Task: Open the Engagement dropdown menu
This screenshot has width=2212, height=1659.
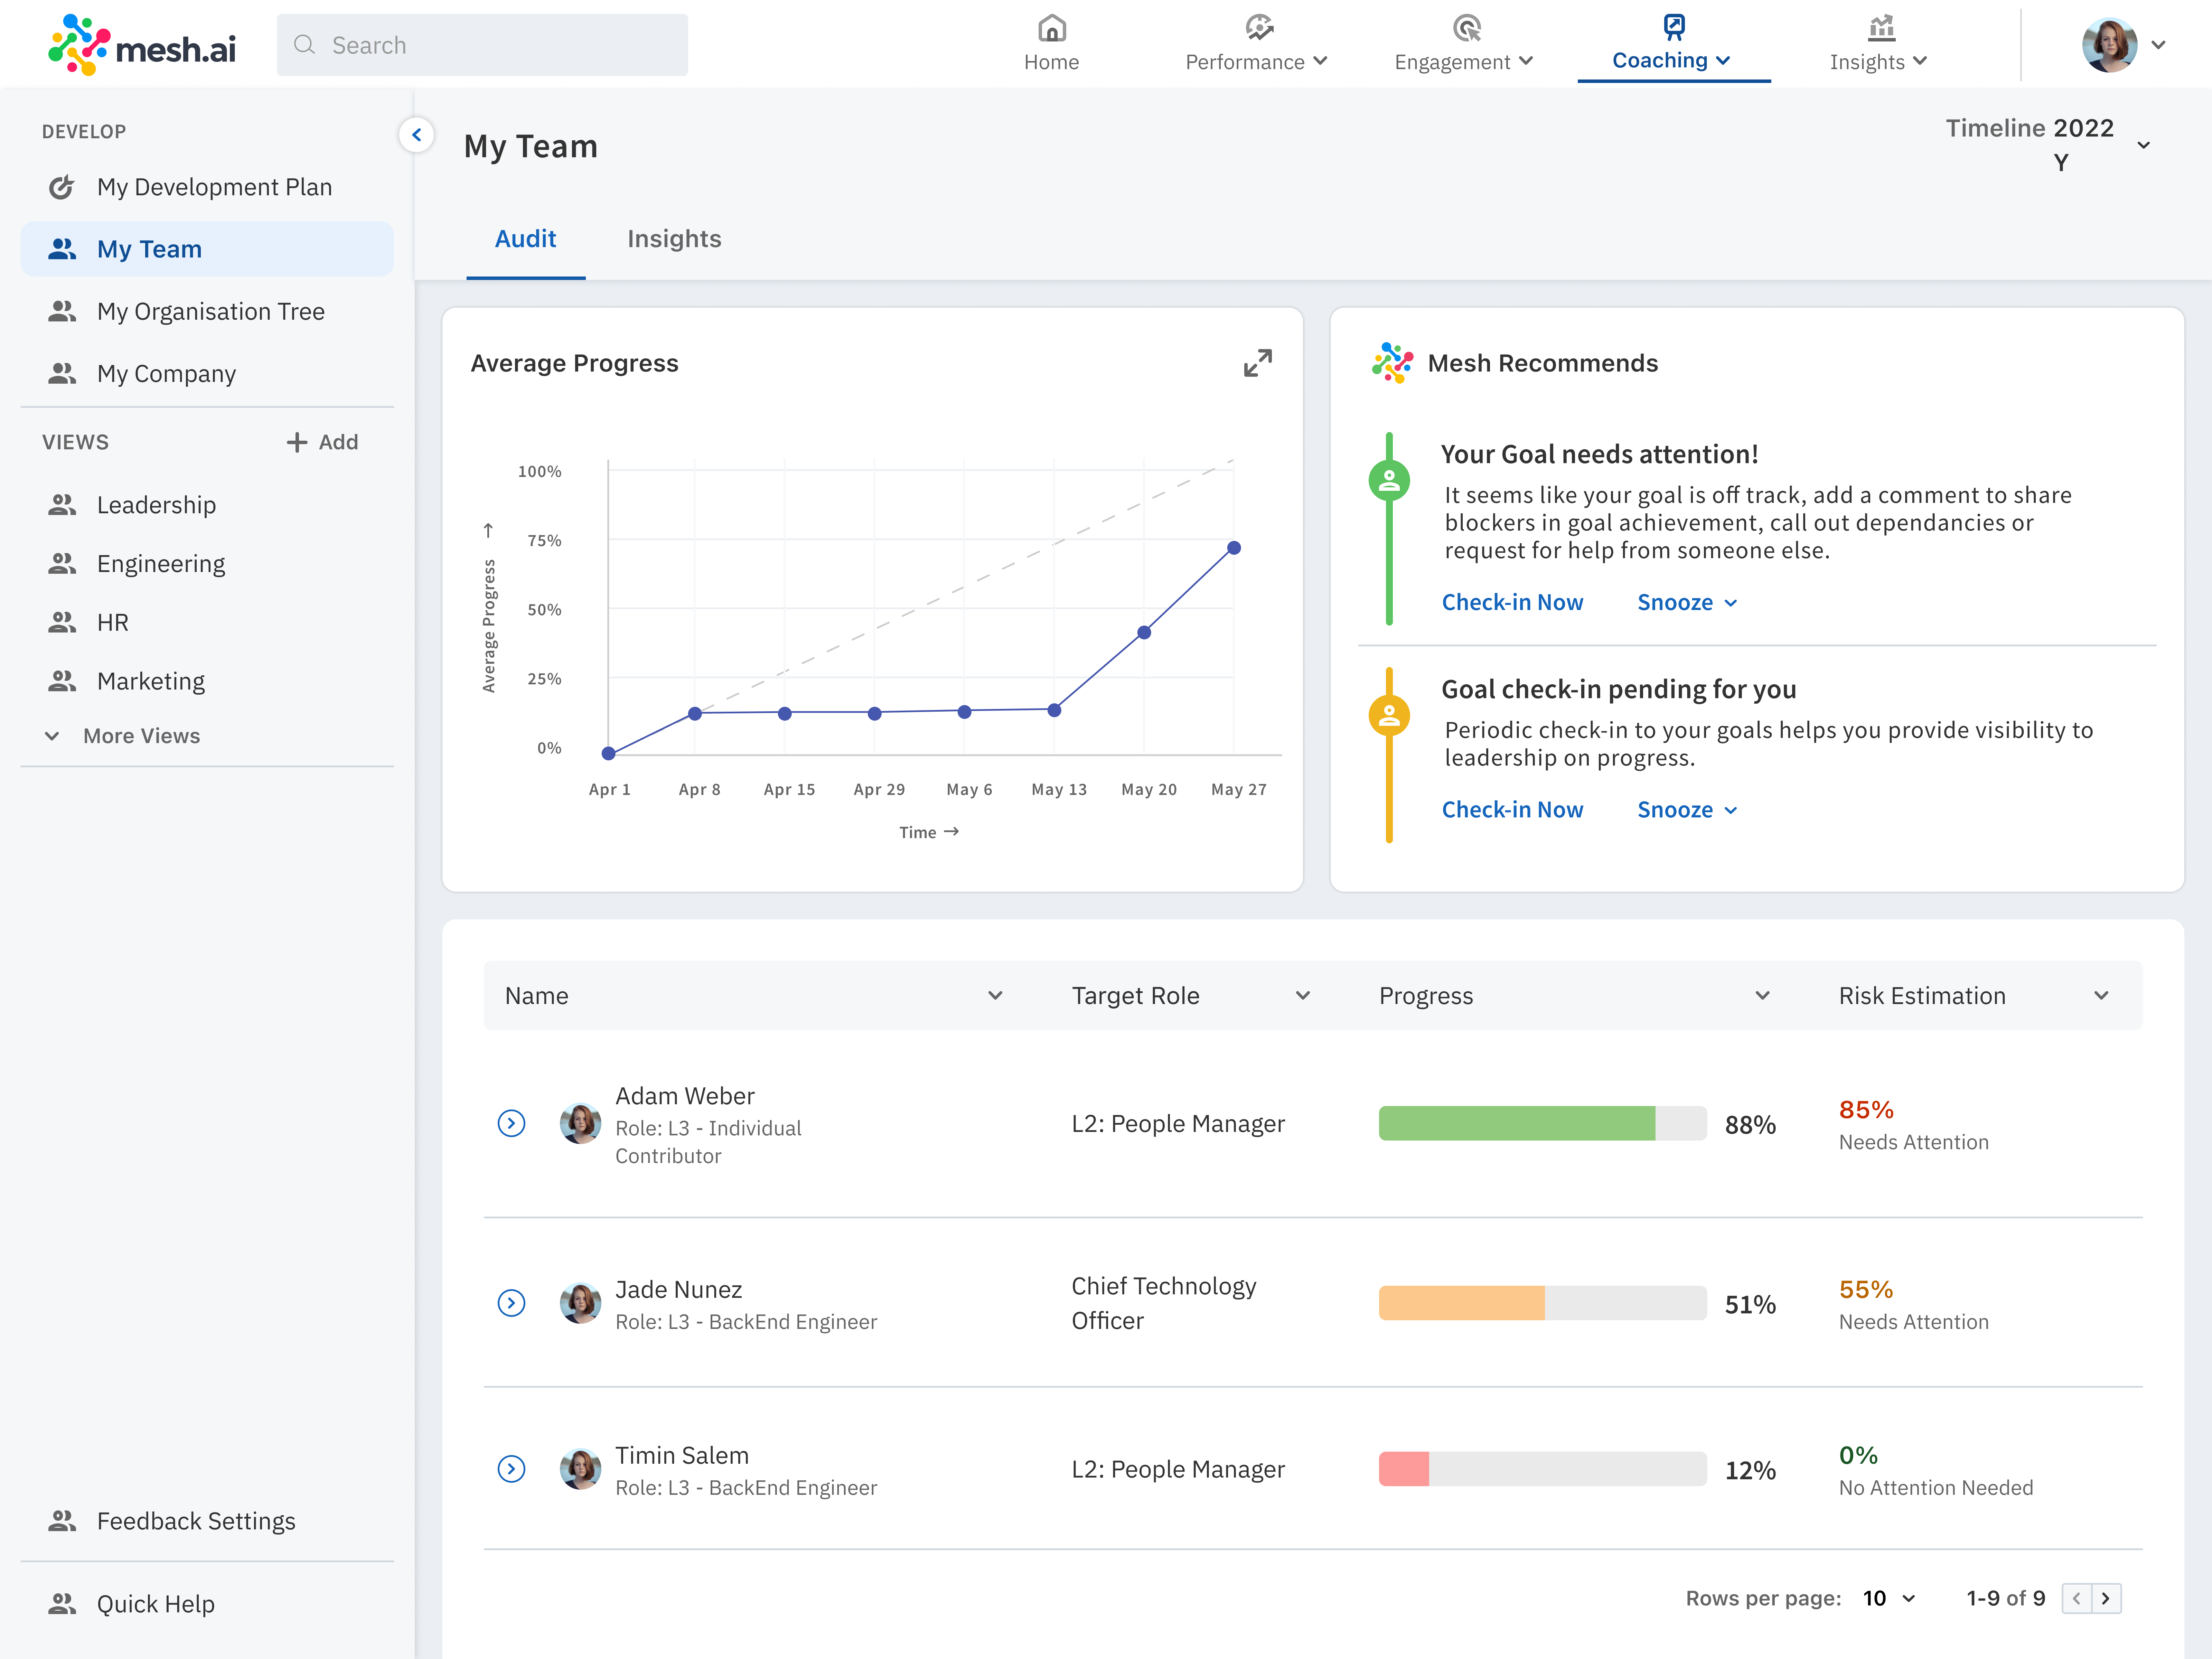Action: [1526, 61]
